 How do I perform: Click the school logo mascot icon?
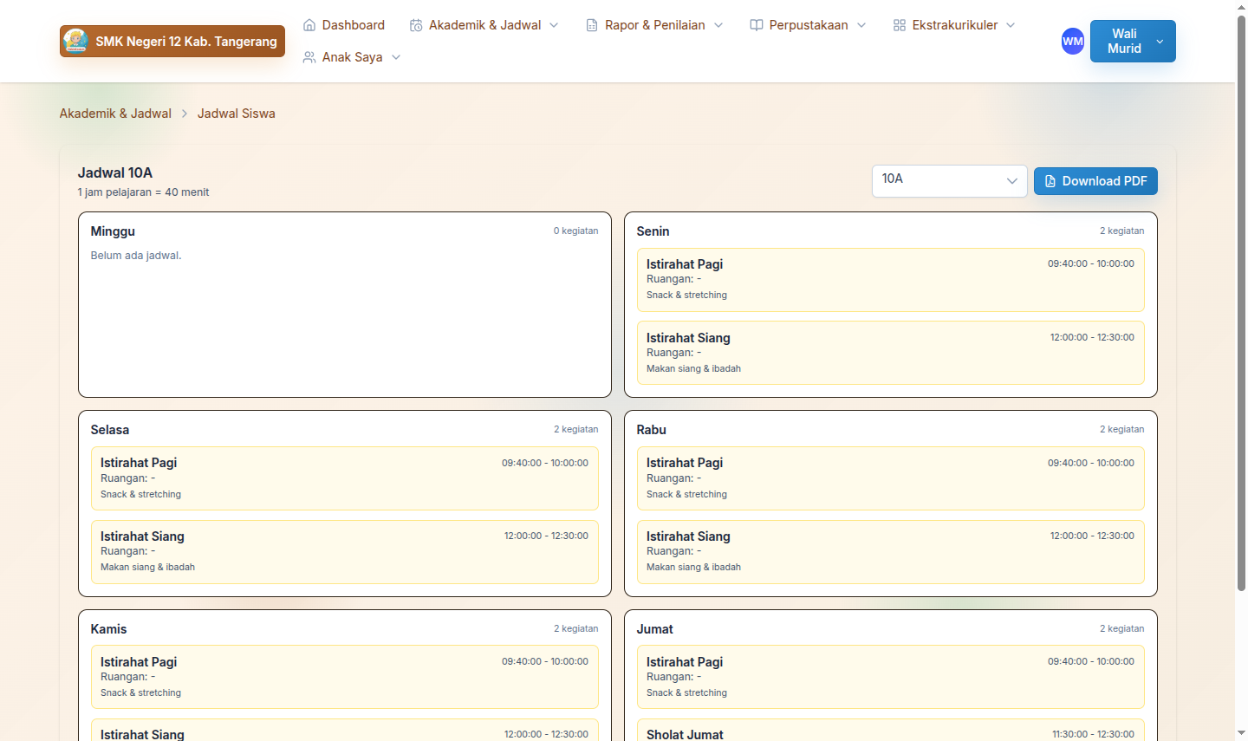tap(75, 41)
